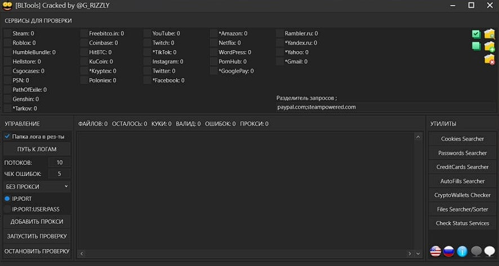Image resolution: width=499 pixels, height=266 pixels.
Task: Click the ЧЕК ОШИБОК field showing 5
Action: click(60, 174)
